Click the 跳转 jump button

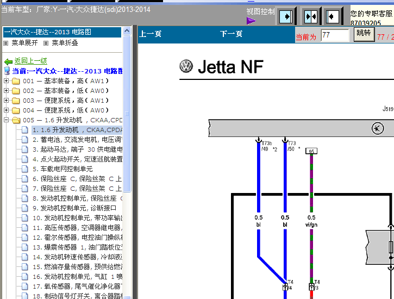[x=364, y=34]
